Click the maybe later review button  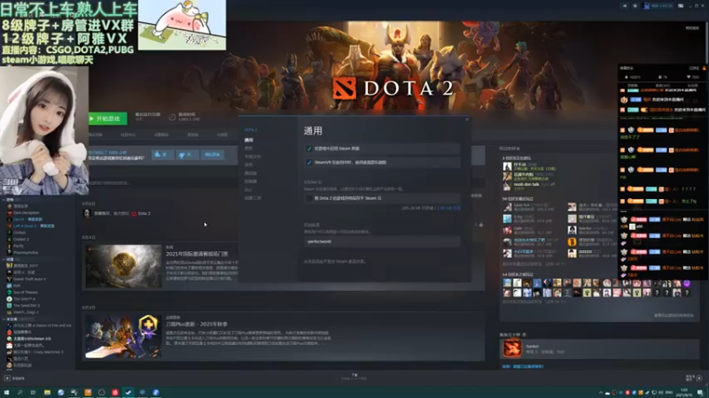212,154
